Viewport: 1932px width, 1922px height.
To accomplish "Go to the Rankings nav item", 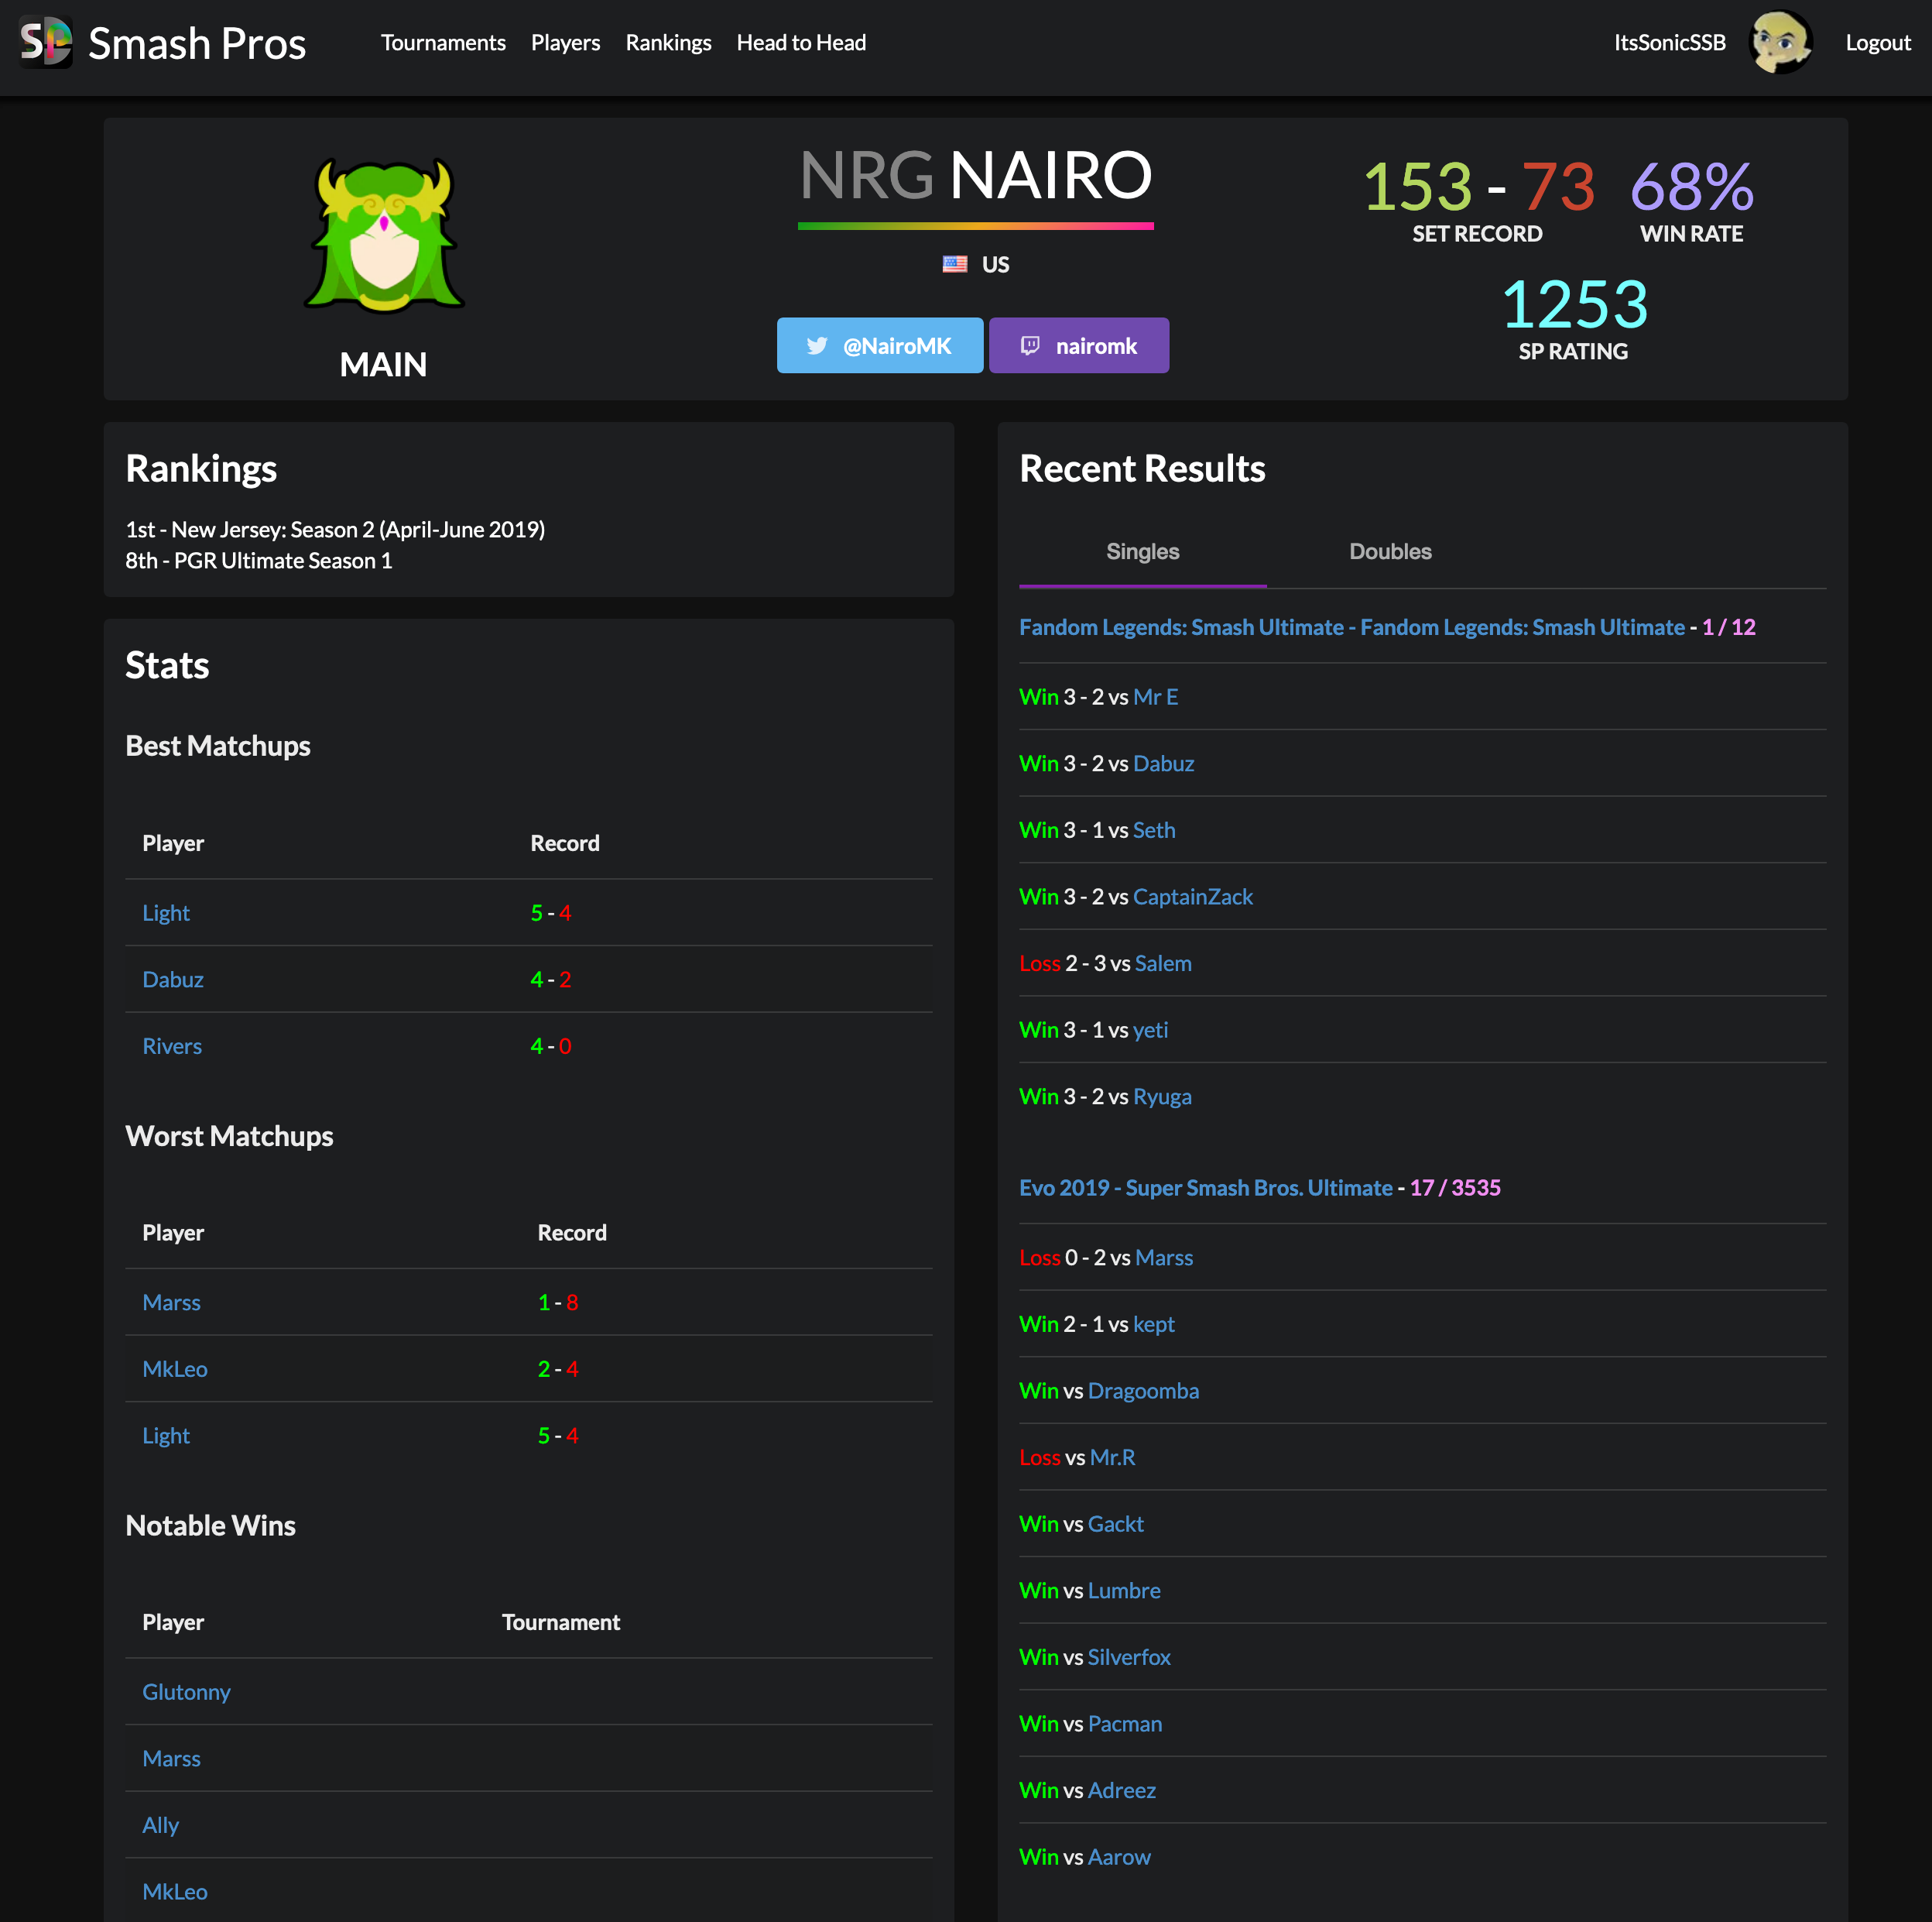I will [x=669, y=43].
